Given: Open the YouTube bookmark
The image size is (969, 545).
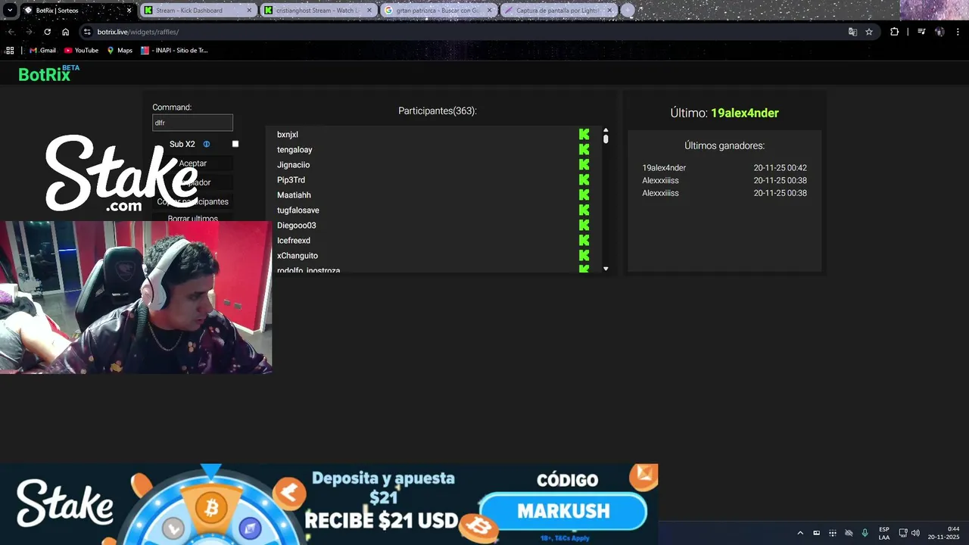Looking at the screenshot, I should tap(81, 50).
